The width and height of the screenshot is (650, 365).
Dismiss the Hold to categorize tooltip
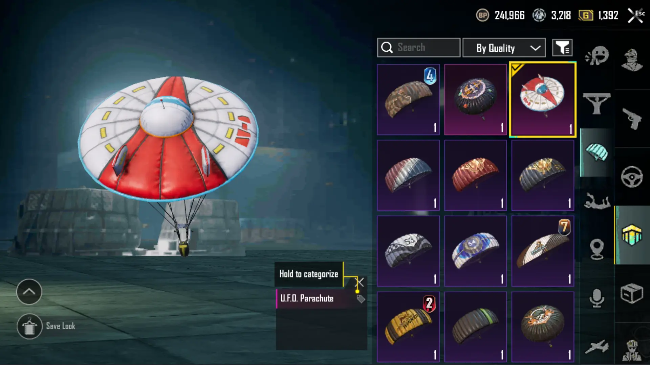coord(359,282)
